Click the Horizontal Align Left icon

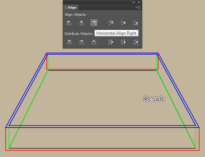coord(69,23)
